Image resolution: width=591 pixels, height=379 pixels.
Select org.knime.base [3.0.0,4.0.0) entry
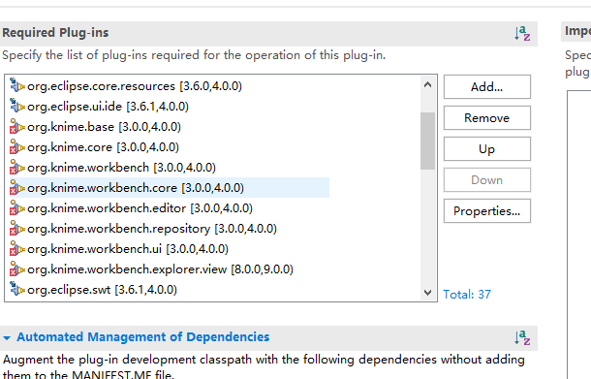point(104,127)
